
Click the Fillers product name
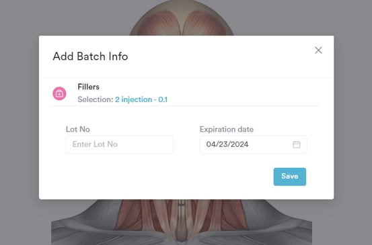[x=89, y=87]
